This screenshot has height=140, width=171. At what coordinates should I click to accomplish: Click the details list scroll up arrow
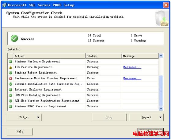pyautogui.click(x=161, y=56)
